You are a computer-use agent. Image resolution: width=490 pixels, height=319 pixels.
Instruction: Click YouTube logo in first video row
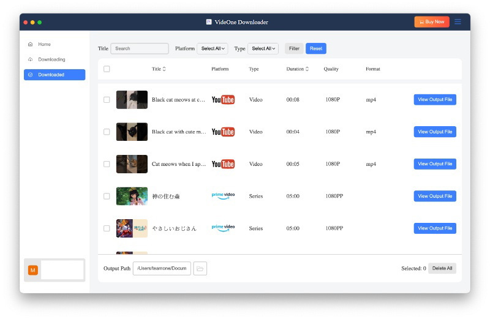223,100
